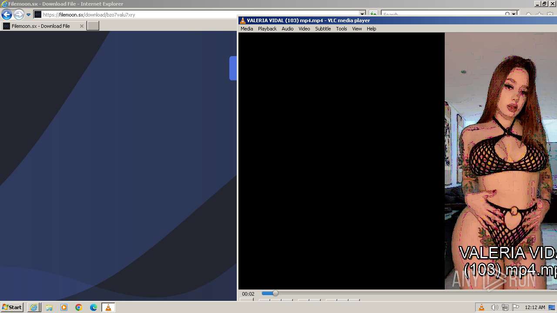Expand the search provider dropdown arrow
The height and width of the screenshot is (313, 557).
pyautogui.click(x=514, y=14)
